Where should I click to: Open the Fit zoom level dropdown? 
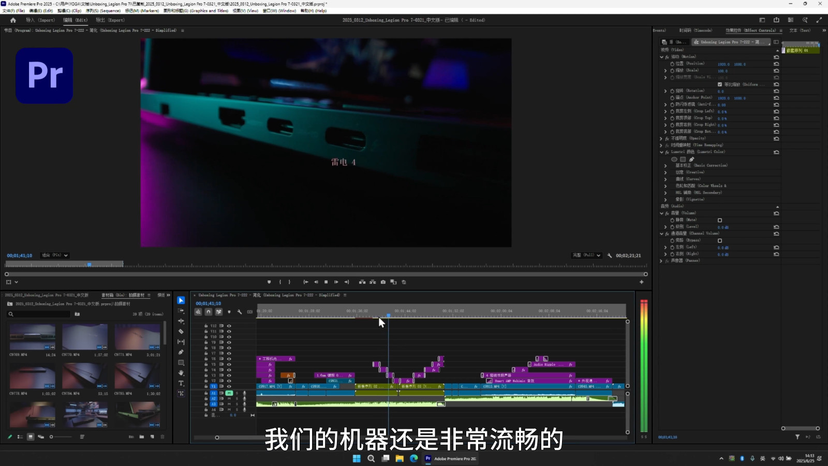tap(55, 255)
